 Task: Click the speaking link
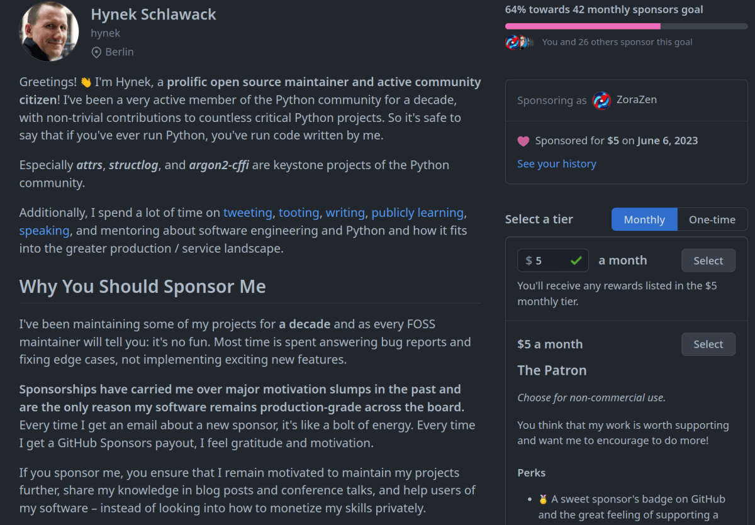pyautogui.click(x=44, y=231)
